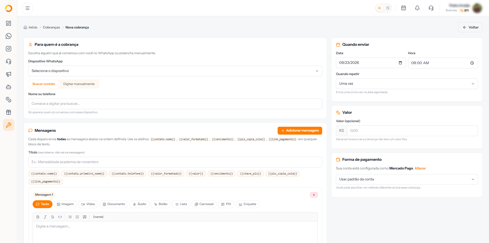Select the Buscar contato tab
The height and width of the screenshot is (243, 489).
click(44, 84)
